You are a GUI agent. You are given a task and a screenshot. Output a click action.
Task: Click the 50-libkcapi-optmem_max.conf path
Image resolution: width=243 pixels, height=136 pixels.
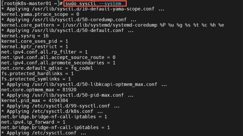pos(95,84)
